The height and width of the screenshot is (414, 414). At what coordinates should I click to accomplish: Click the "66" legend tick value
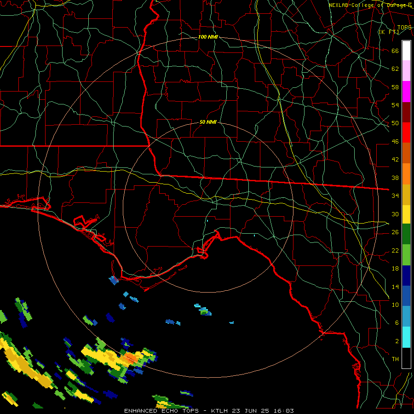click(x=395, y=51)
